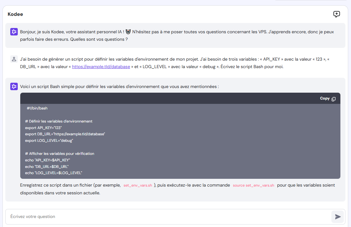Start a new chat with the chat-plus icon
This screenshot has height=227, width=351.
[x=336, y=14]
